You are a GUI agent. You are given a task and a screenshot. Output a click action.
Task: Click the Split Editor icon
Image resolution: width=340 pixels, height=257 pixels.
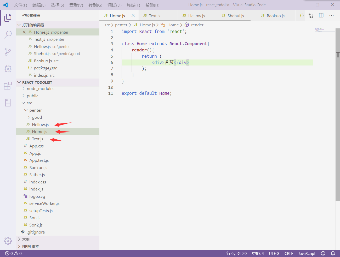click(321, 15)
